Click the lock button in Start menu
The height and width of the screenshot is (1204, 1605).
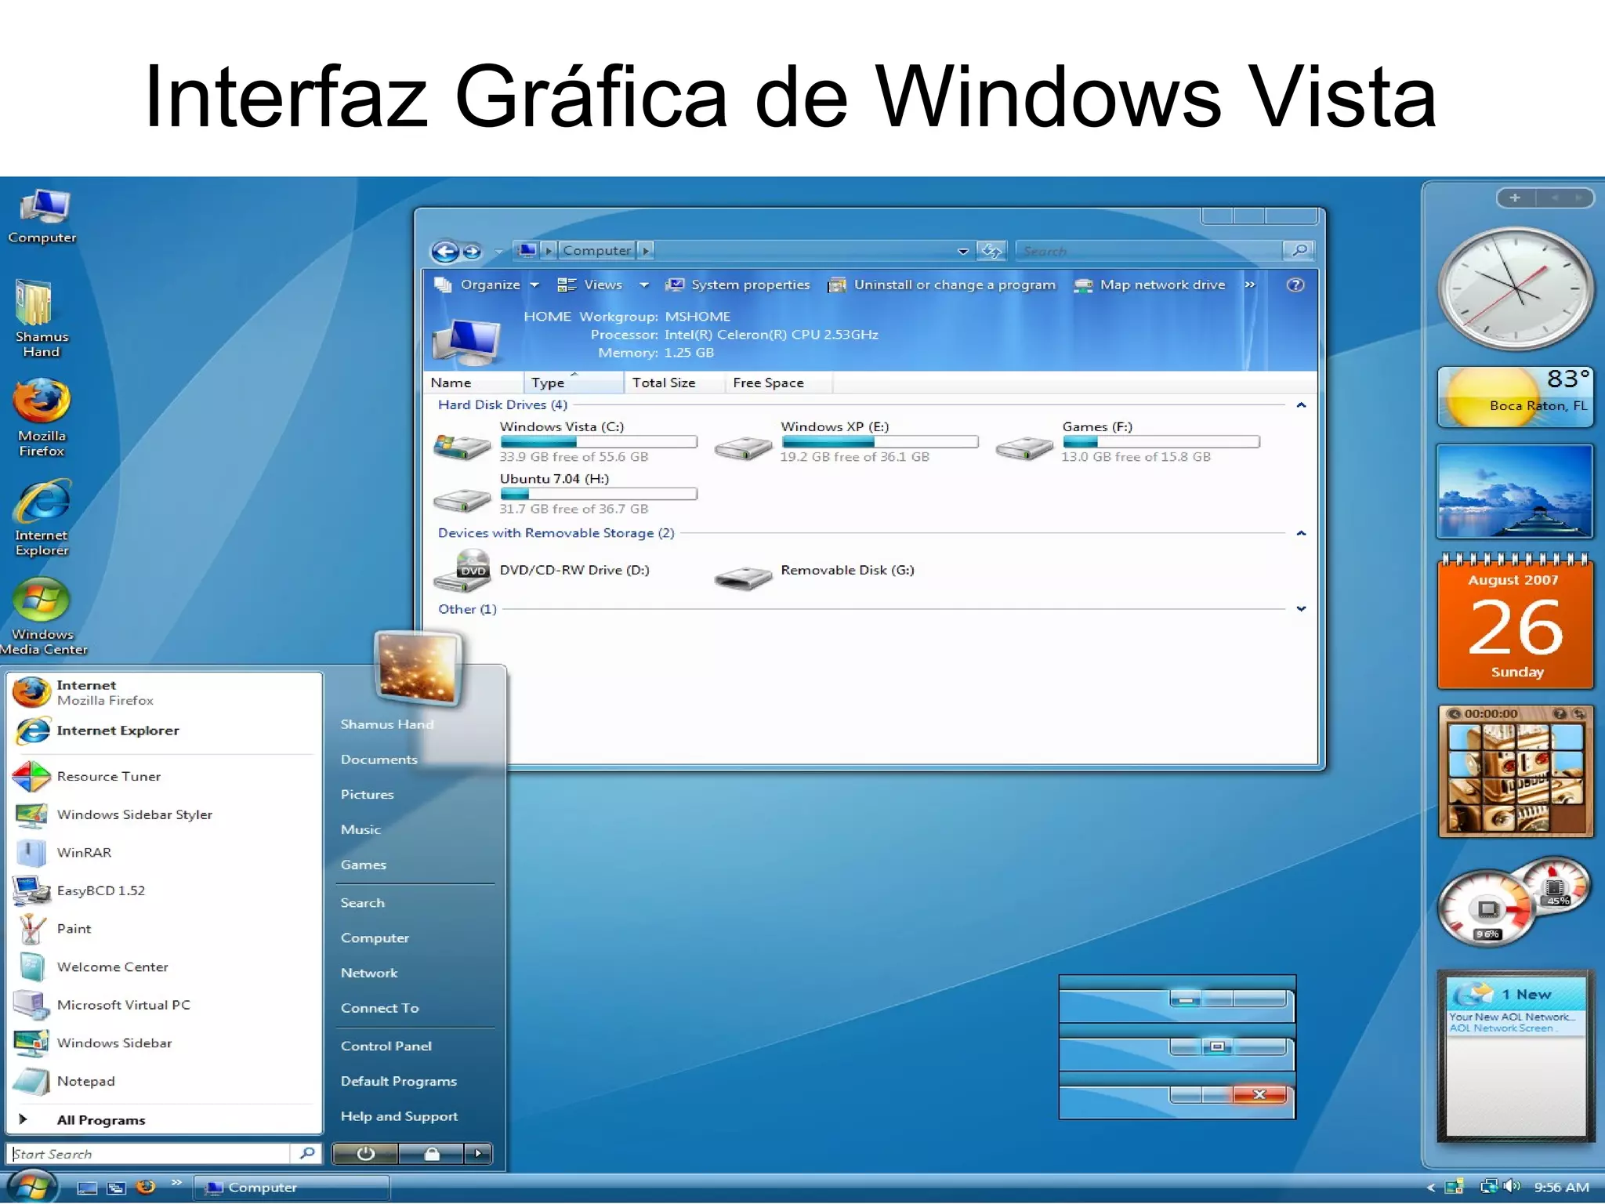coord(432,1154)
